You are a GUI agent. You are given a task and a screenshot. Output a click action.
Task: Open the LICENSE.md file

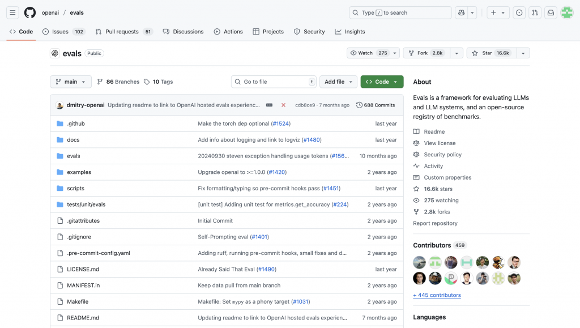[83, 269]
